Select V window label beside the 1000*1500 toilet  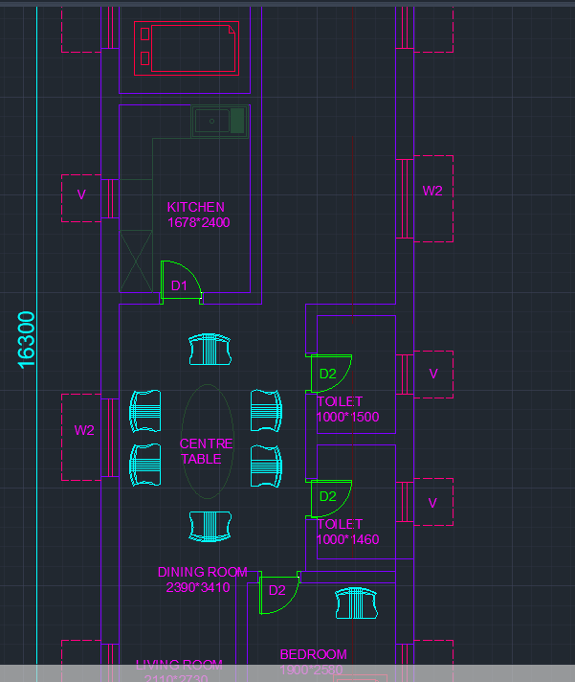point(433,375)
